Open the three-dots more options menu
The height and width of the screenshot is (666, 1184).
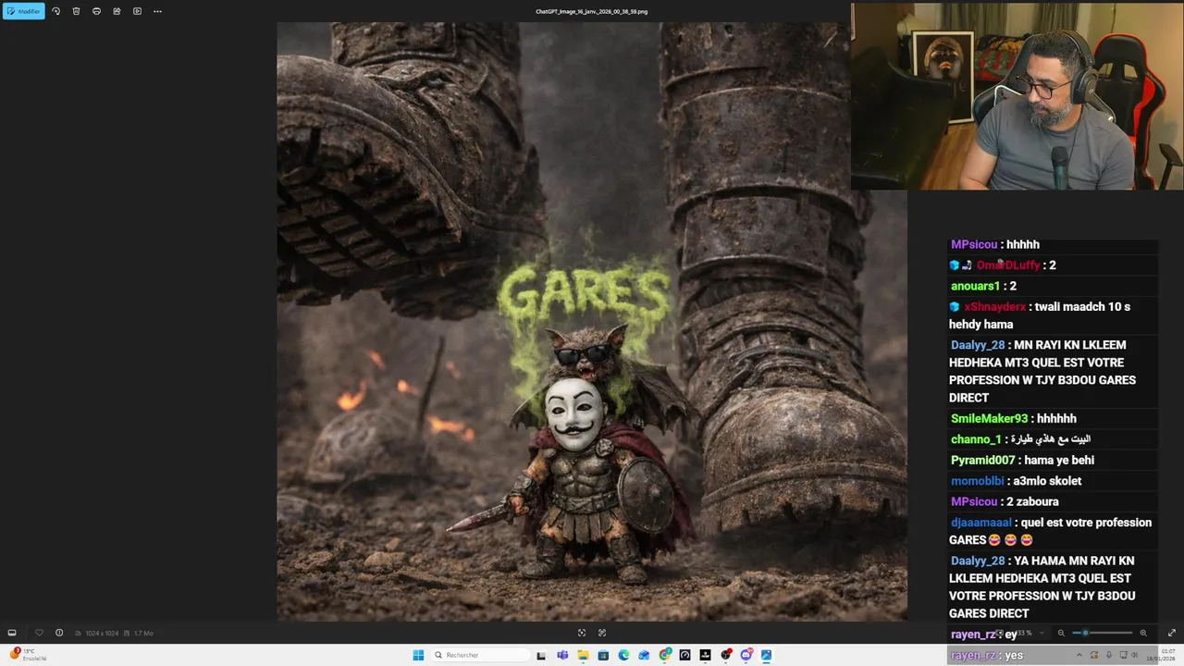pyautogui.click(x=157, y=11)
